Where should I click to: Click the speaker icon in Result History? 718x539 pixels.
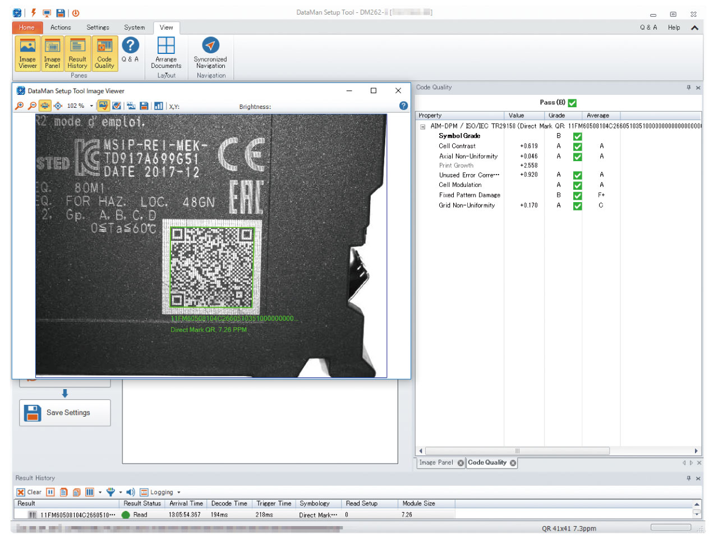pos(131,492)
